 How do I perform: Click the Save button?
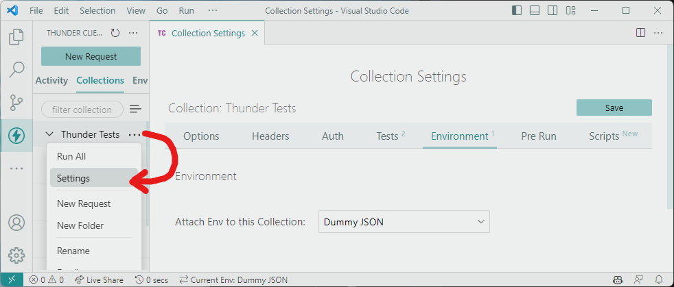click(x=614, y=108)
